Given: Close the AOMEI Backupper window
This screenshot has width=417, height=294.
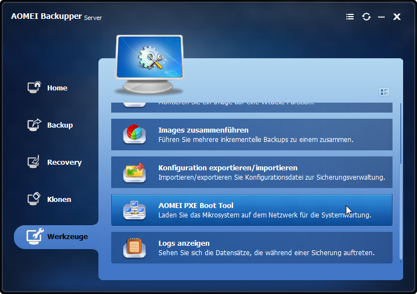Looking at the screenshot, I should (397, 17).
